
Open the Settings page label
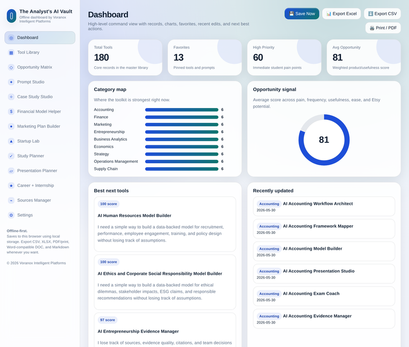tap(25, 215)
